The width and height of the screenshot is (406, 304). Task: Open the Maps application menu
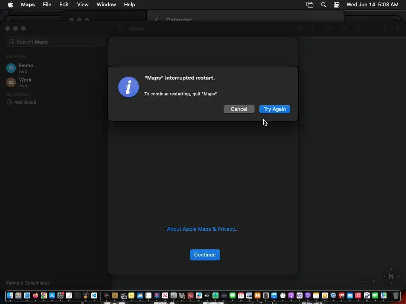pyautogui.click(x=28, y=5)
